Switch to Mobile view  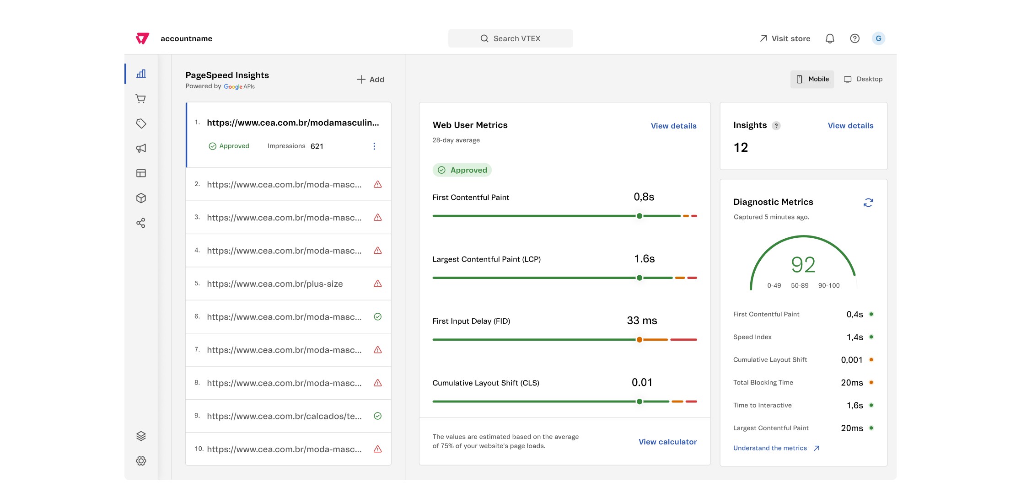point(812,79)
